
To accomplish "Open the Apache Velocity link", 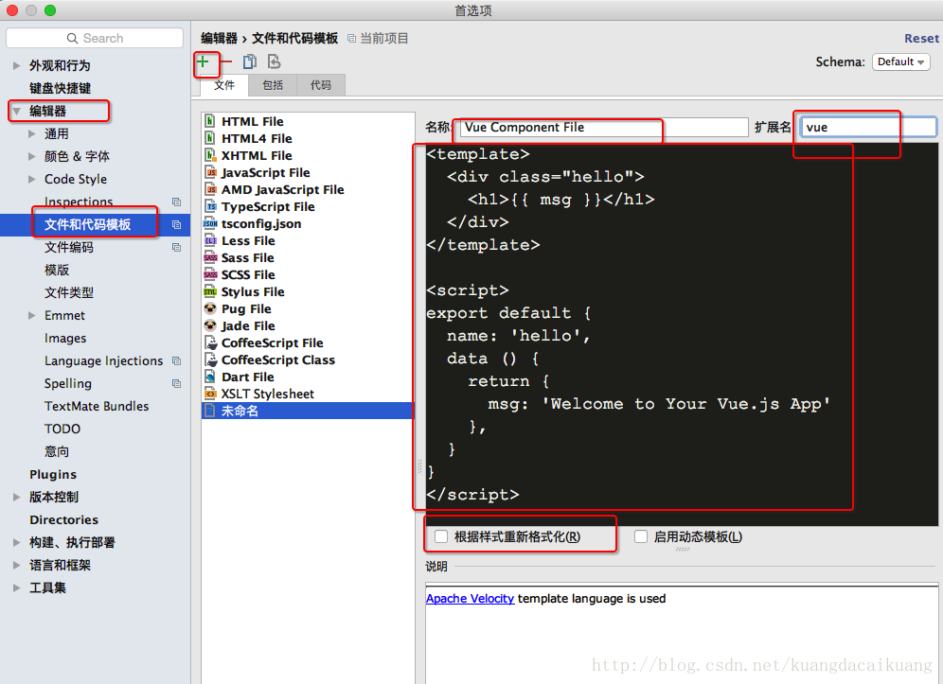I will click(x=470, y=598).
